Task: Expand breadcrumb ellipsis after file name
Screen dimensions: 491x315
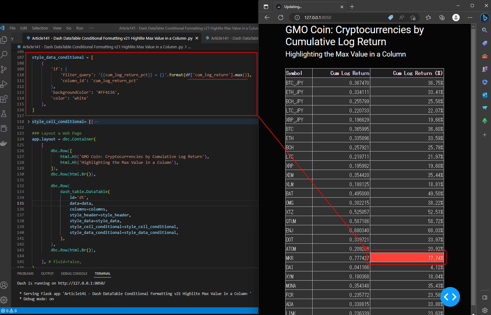Action: click(189, 47)
